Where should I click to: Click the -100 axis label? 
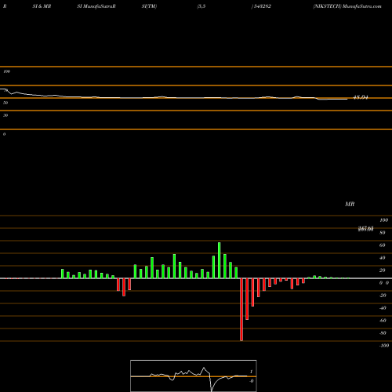384,346
